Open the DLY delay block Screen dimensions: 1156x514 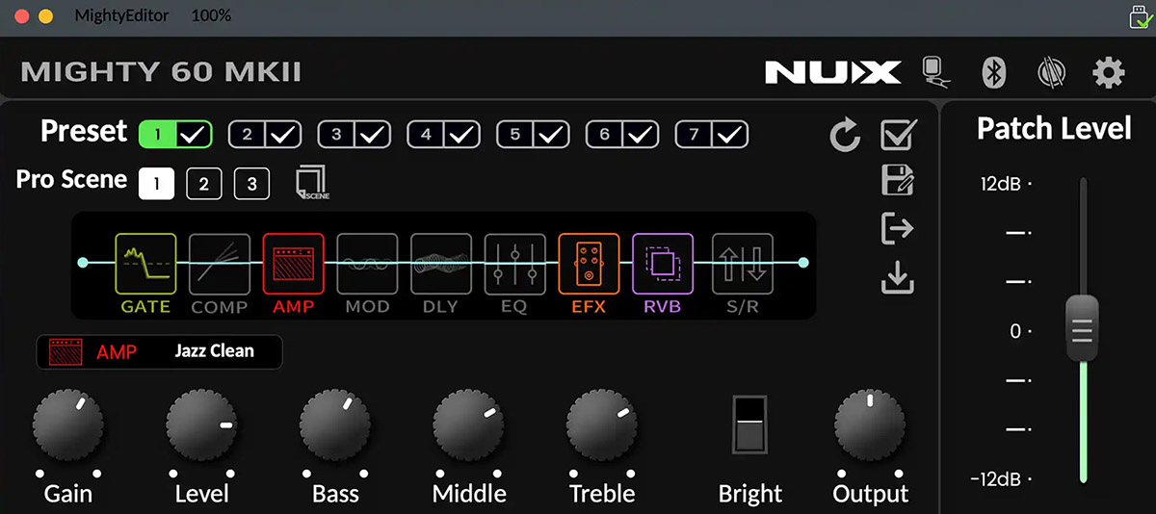click(440, 263)
